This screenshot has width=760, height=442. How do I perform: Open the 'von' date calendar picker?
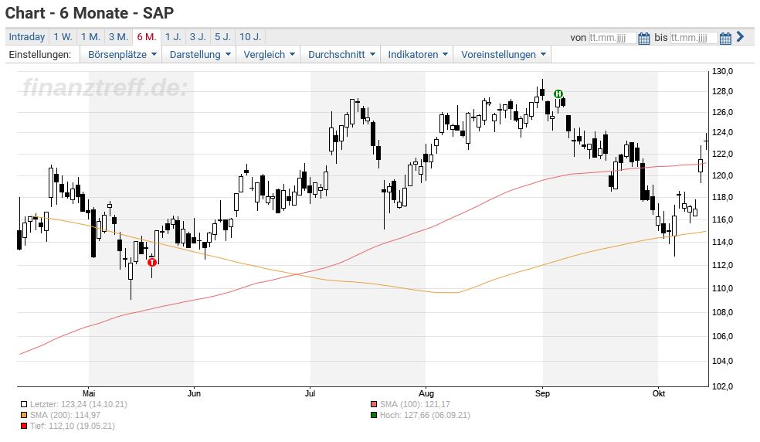coord(643,38)
